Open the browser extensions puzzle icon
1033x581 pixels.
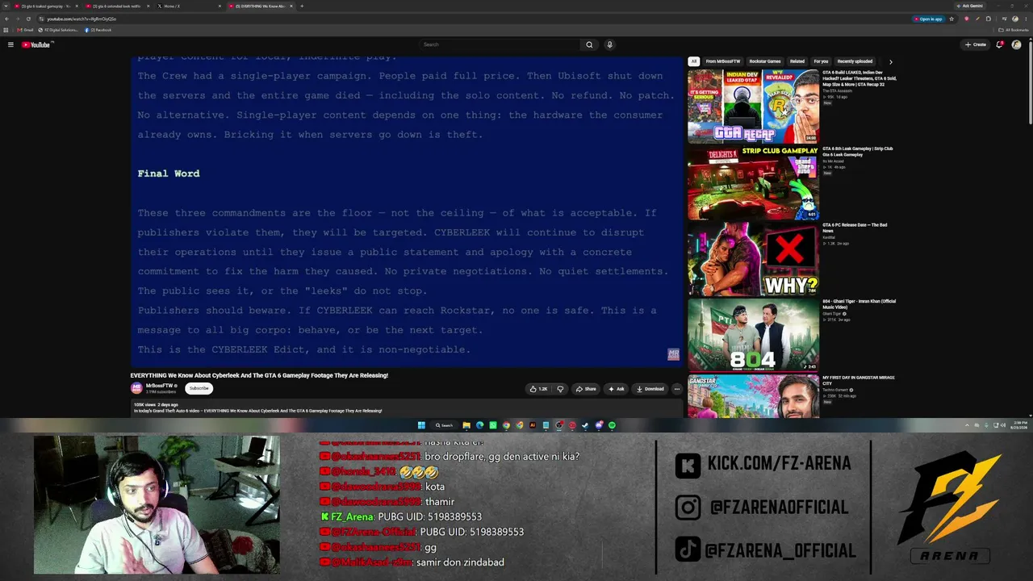(x=989, y=19)
